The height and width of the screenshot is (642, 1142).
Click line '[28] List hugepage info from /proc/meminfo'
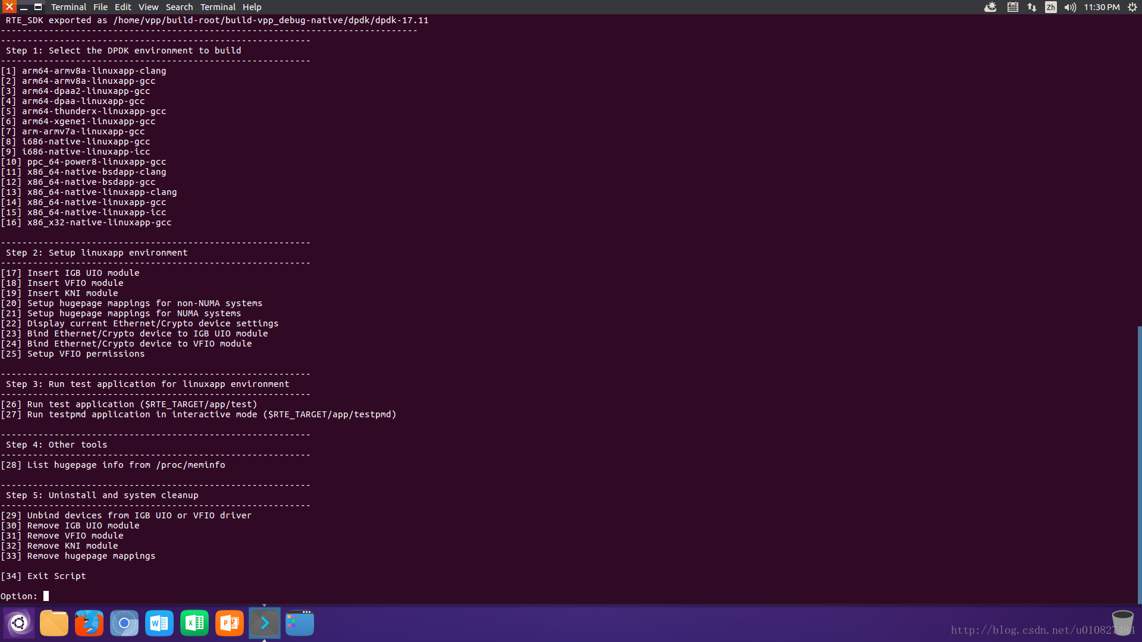pos(113,465)
